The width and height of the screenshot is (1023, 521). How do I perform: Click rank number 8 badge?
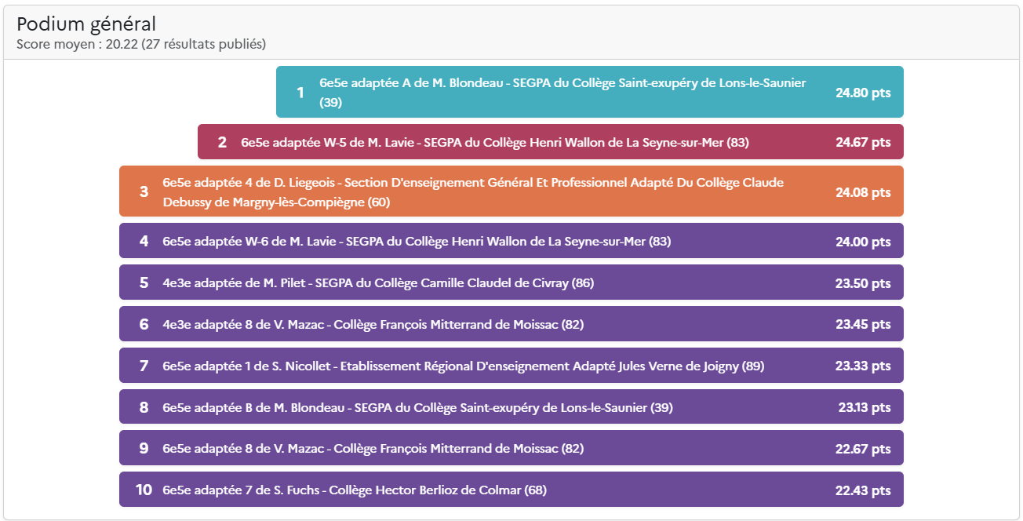[144, 407]
